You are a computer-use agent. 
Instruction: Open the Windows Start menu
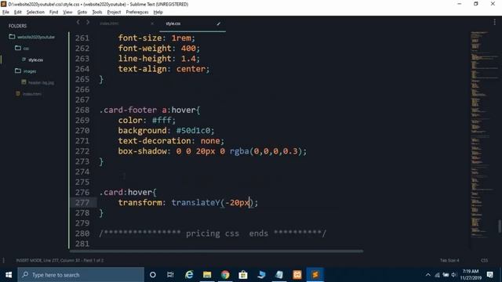point(9,275)
